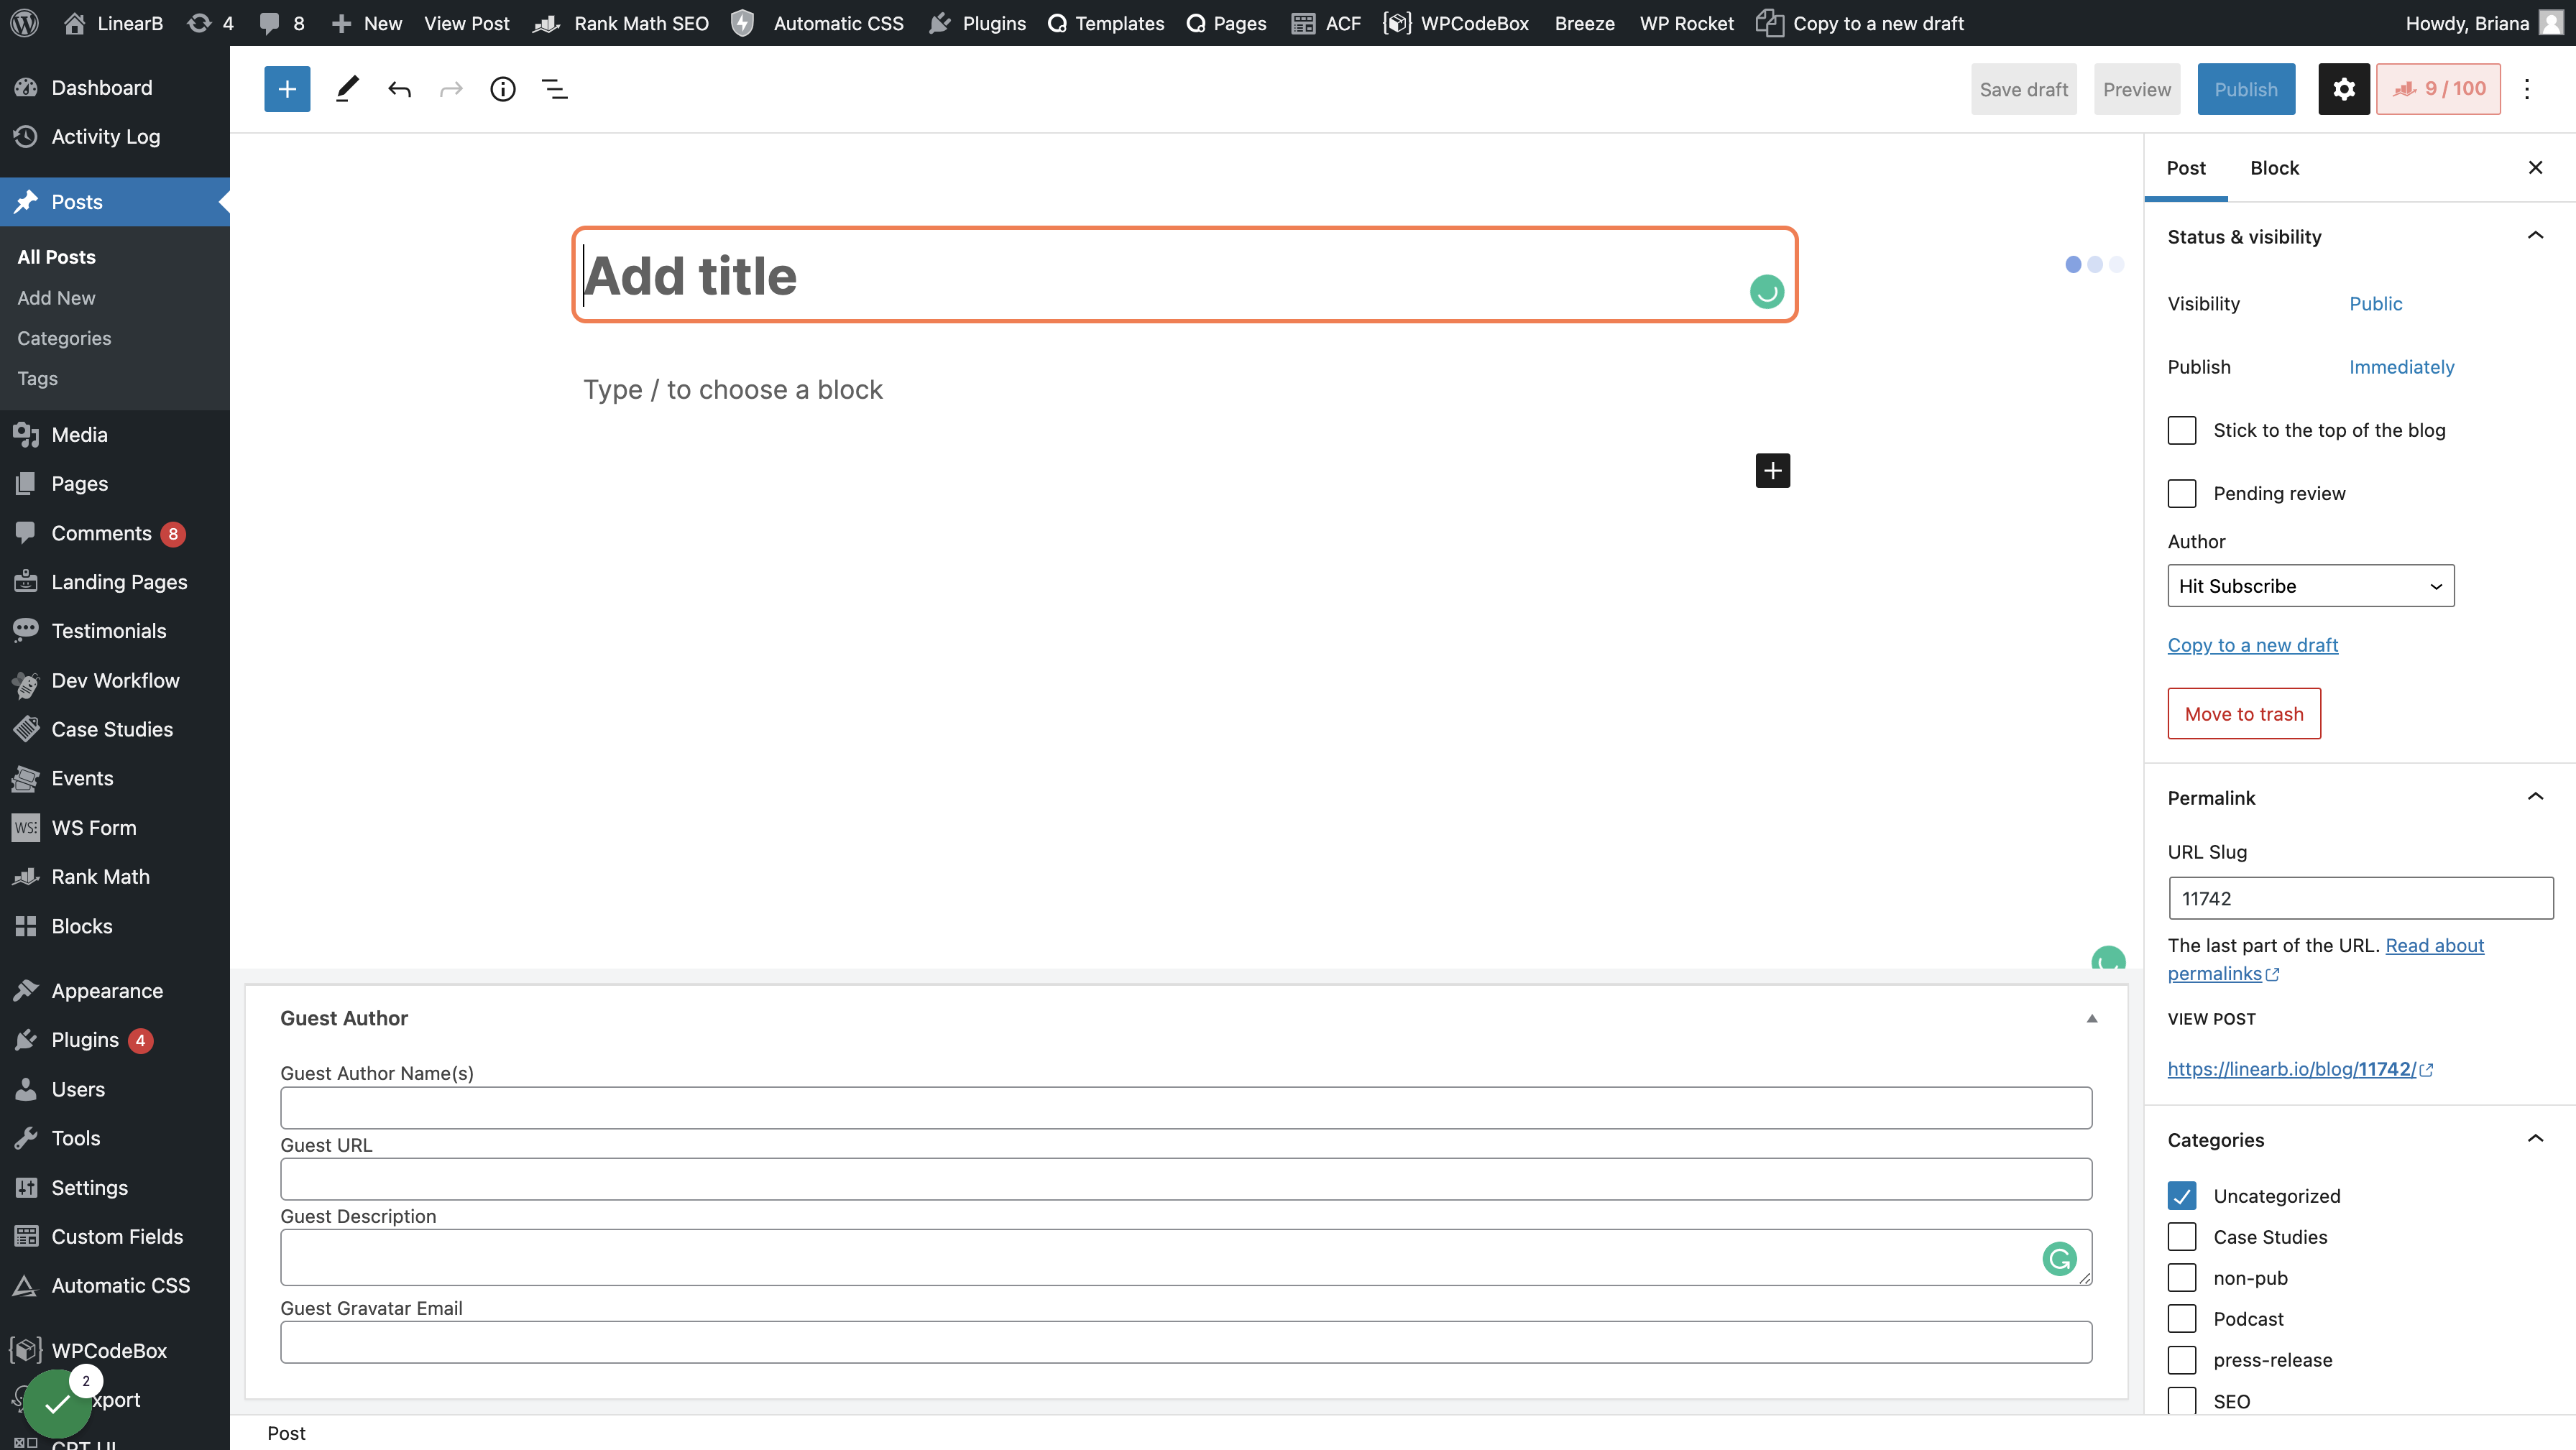Switch to the Block tab

[2274, 168]
